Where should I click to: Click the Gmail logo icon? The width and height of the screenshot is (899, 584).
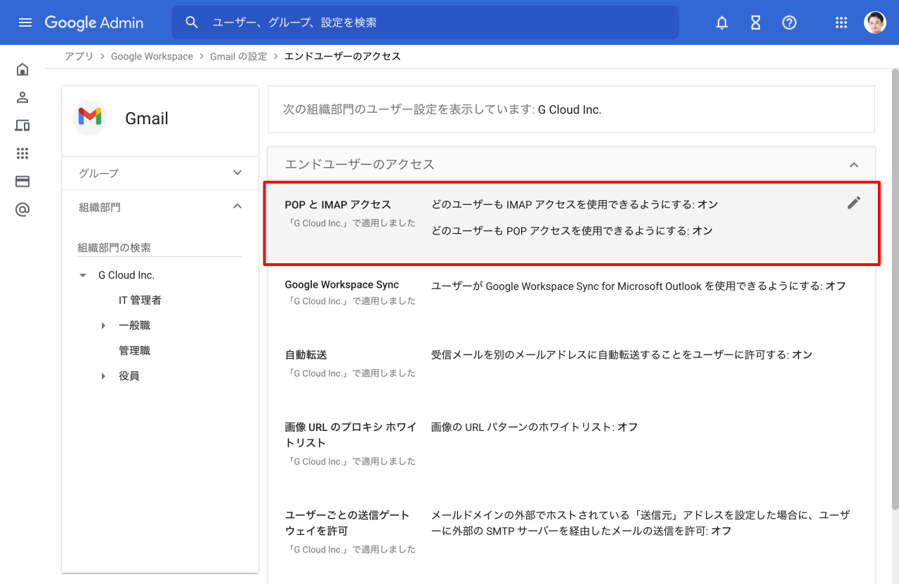90,118
